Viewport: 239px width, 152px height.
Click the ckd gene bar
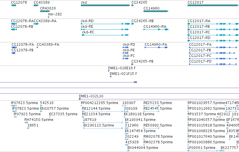tap(106, 5)
